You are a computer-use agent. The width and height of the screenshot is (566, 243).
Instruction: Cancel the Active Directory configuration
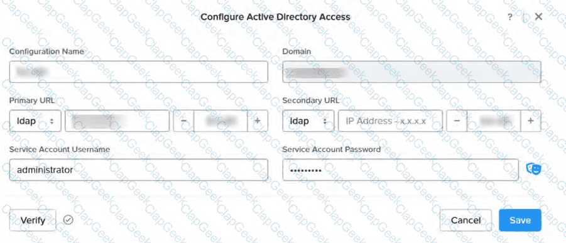tap(465, 220)
